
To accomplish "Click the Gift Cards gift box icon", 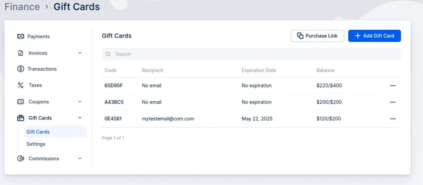I will coord(21,118).
